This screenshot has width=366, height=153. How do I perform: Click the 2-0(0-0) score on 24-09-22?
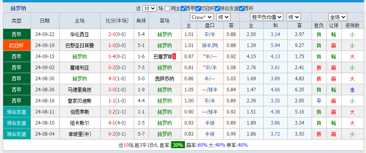(x=117, y=34)
